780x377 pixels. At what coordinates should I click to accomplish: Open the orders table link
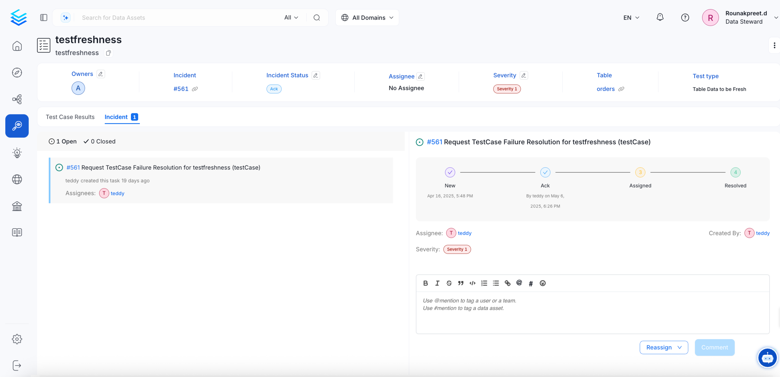pyautogui.click(x=605, y=89)
